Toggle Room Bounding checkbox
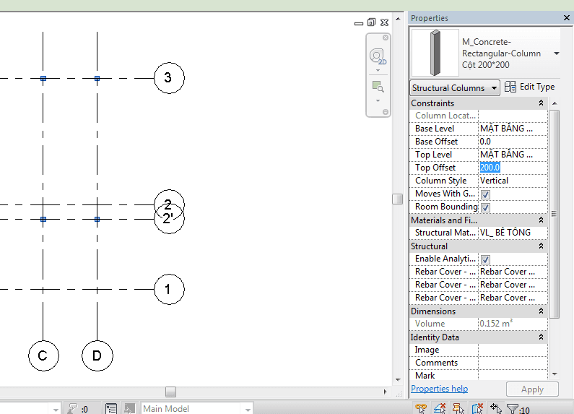This screenshot has width=574, height=414. tap(485, 207)
